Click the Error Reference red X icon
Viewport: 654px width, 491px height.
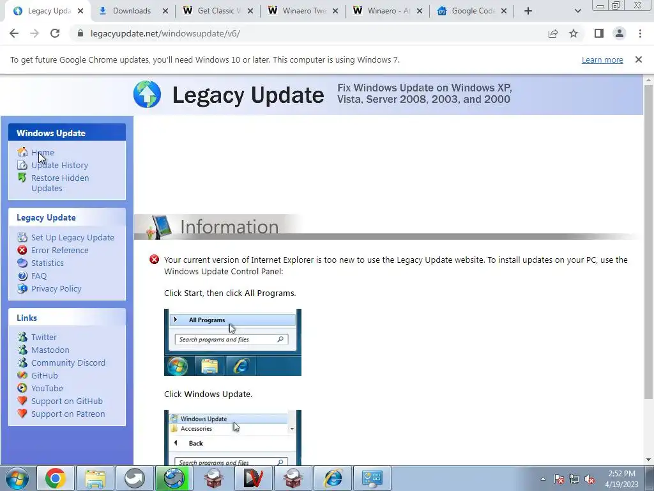click(22, 250)
